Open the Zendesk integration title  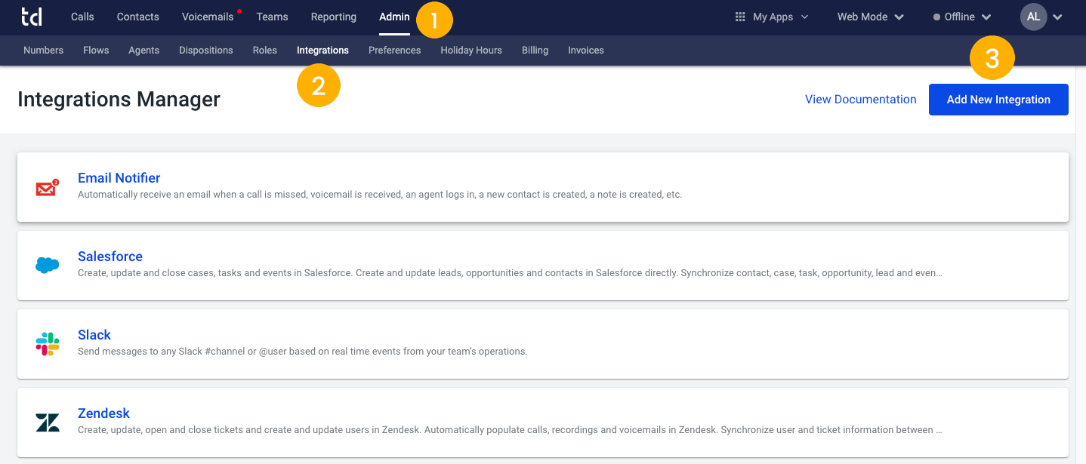[x=104, y=413]
